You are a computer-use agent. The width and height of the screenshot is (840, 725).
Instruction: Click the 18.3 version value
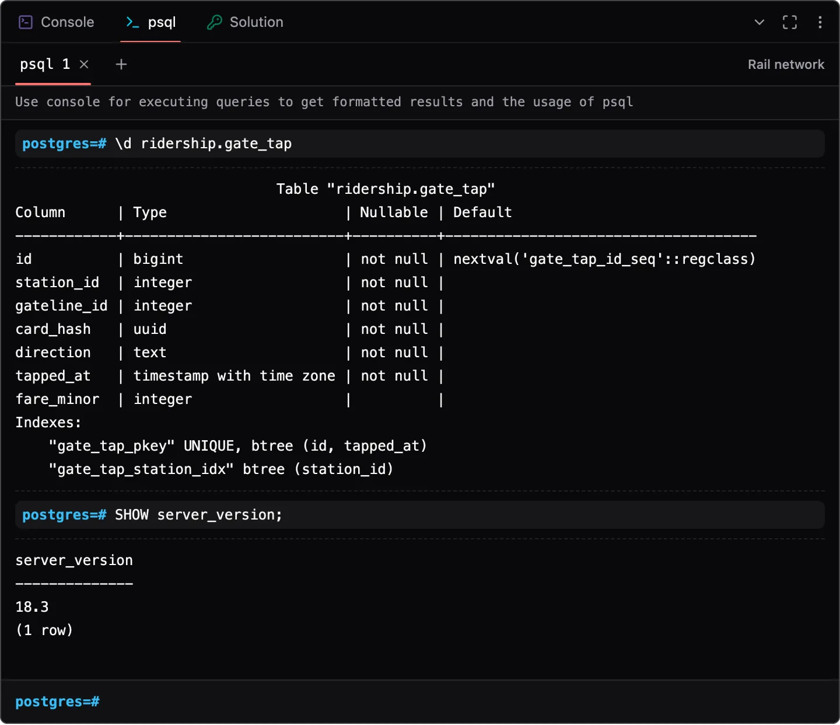pyautogui.click(x=32, y=607)
